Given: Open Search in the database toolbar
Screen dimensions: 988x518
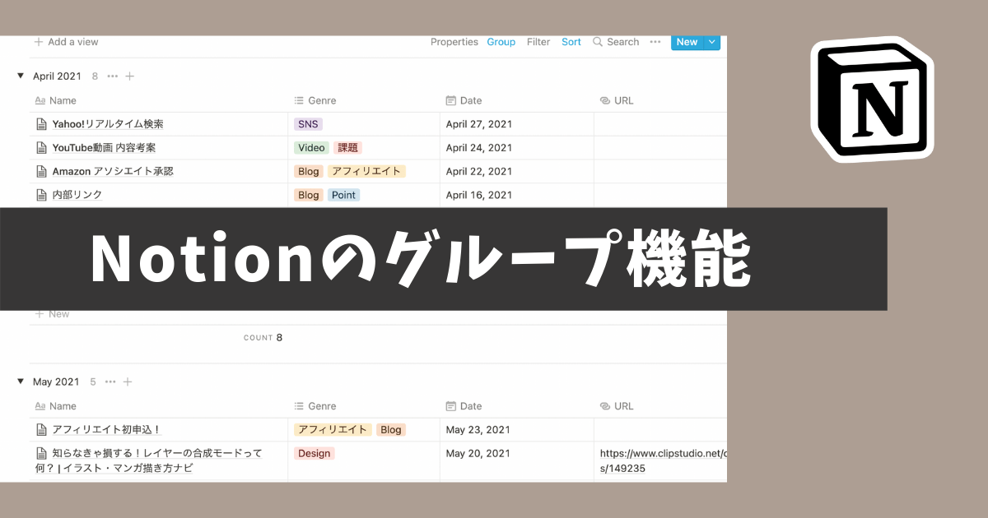Looking at the screenshot, I should (616, 42).
